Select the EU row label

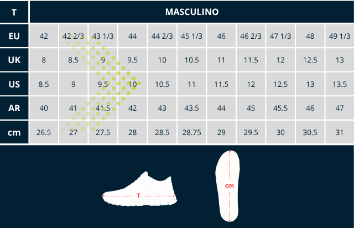[14, 36]
